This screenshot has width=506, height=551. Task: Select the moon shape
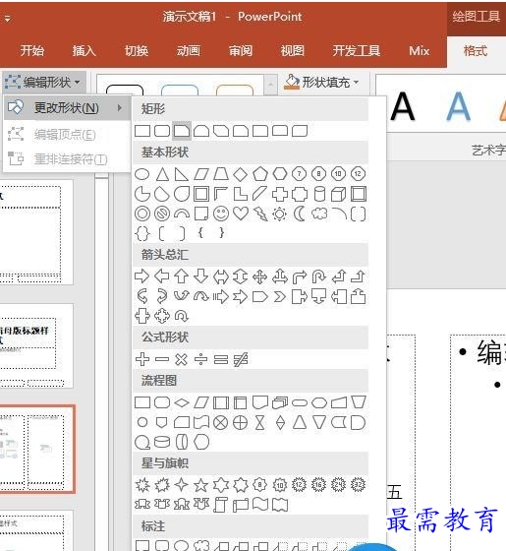(x=300, y=214)
